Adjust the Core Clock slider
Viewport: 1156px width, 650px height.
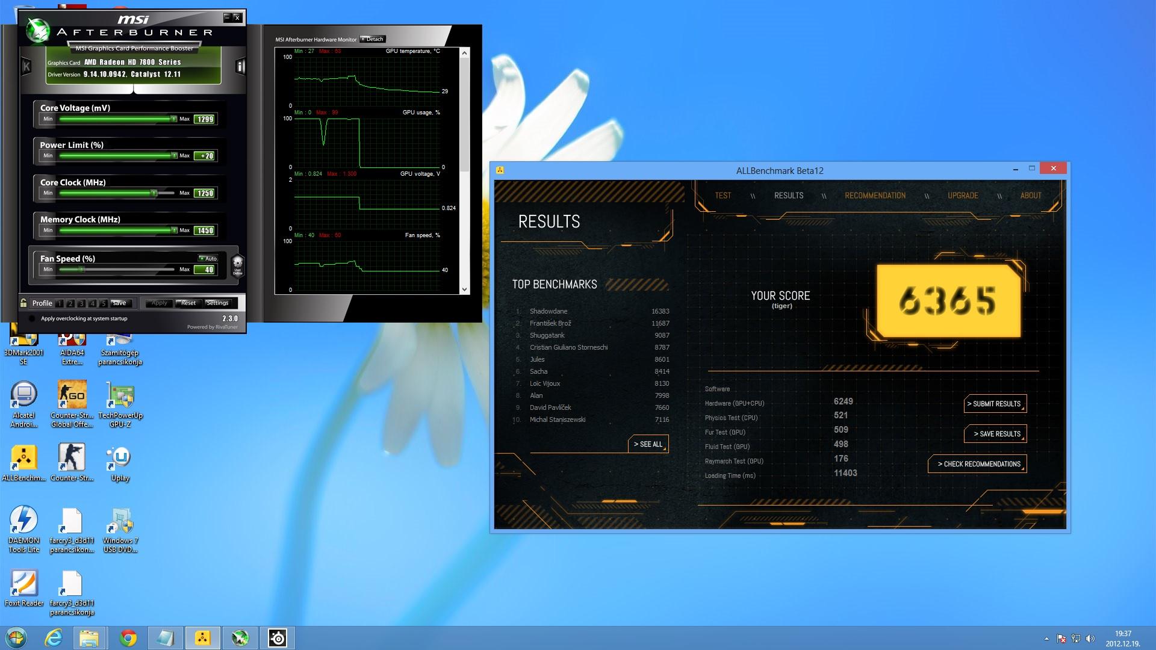click(x=117, y=193)
